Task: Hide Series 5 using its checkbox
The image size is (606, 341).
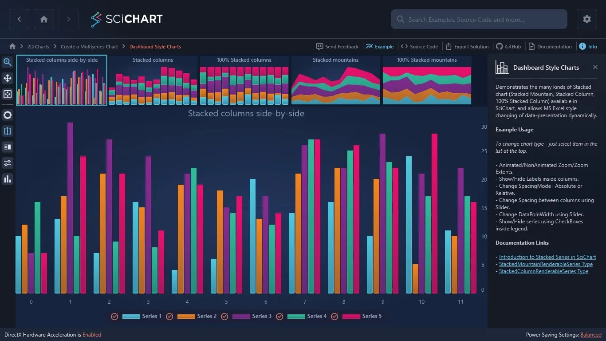Action: tap(334, 317)
